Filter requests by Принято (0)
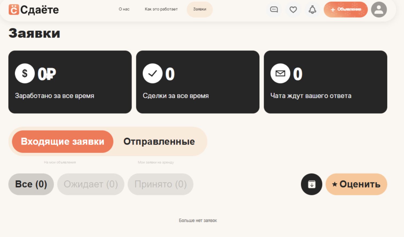The width and height of the screenshot is (404, 237). 160,184
